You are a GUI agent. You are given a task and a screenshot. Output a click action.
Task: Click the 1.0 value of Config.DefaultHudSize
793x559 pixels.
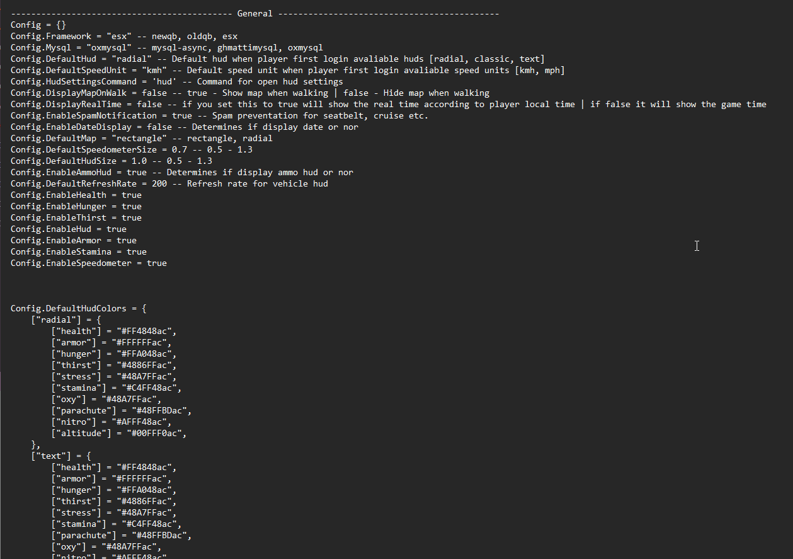pyautogui.click(x=139, y=161)
